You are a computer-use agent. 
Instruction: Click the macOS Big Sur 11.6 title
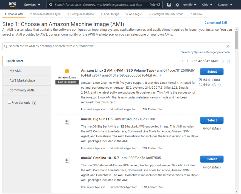tap(97, 119)
